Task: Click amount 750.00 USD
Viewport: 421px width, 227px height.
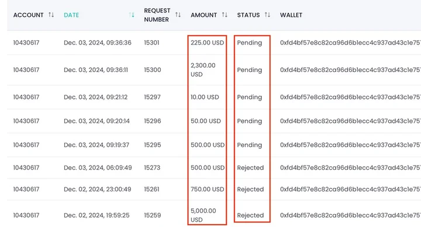Action: [207, 189]
